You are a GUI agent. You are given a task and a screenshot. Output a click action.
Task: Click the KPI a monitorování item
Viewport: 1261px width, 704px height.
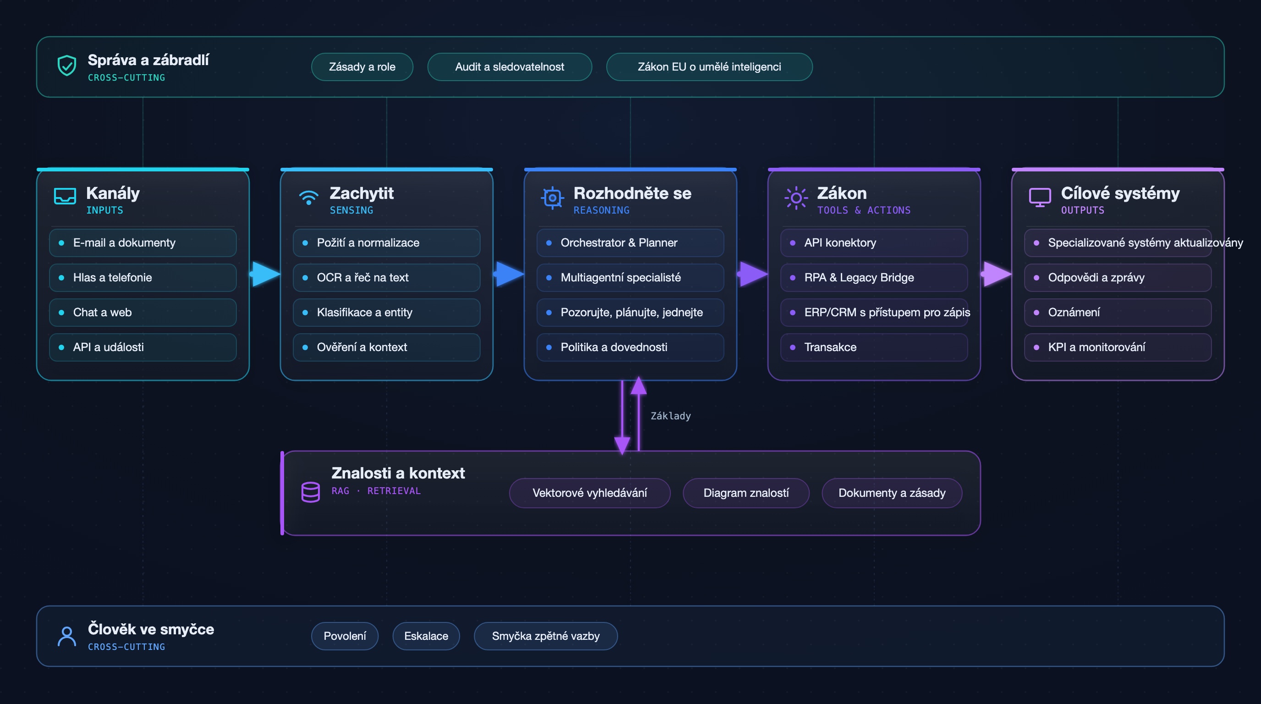(x=1118, y=347)
